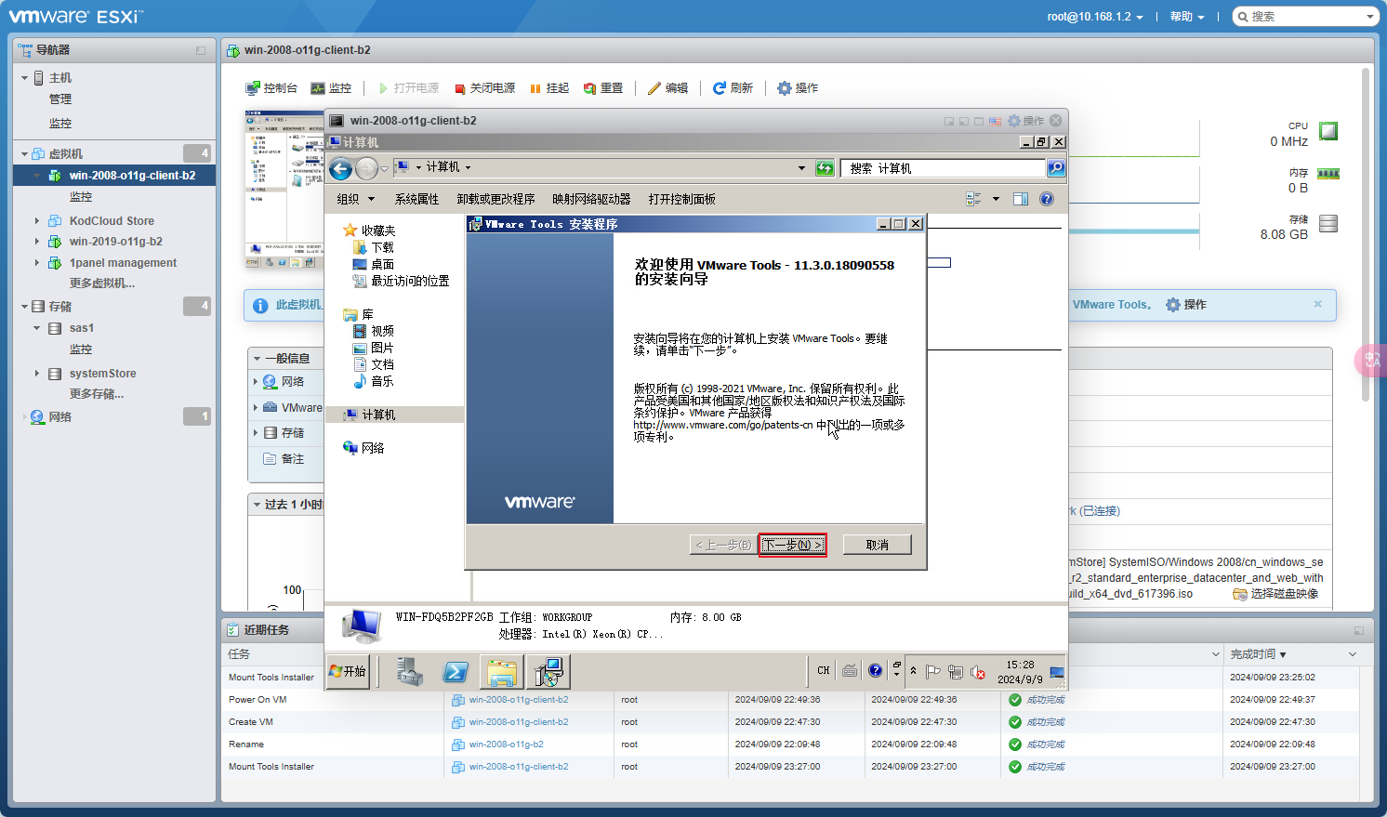Expand the 1panel management VM node
Viewport: 1387px width, 817px height.
pos(37,263)
